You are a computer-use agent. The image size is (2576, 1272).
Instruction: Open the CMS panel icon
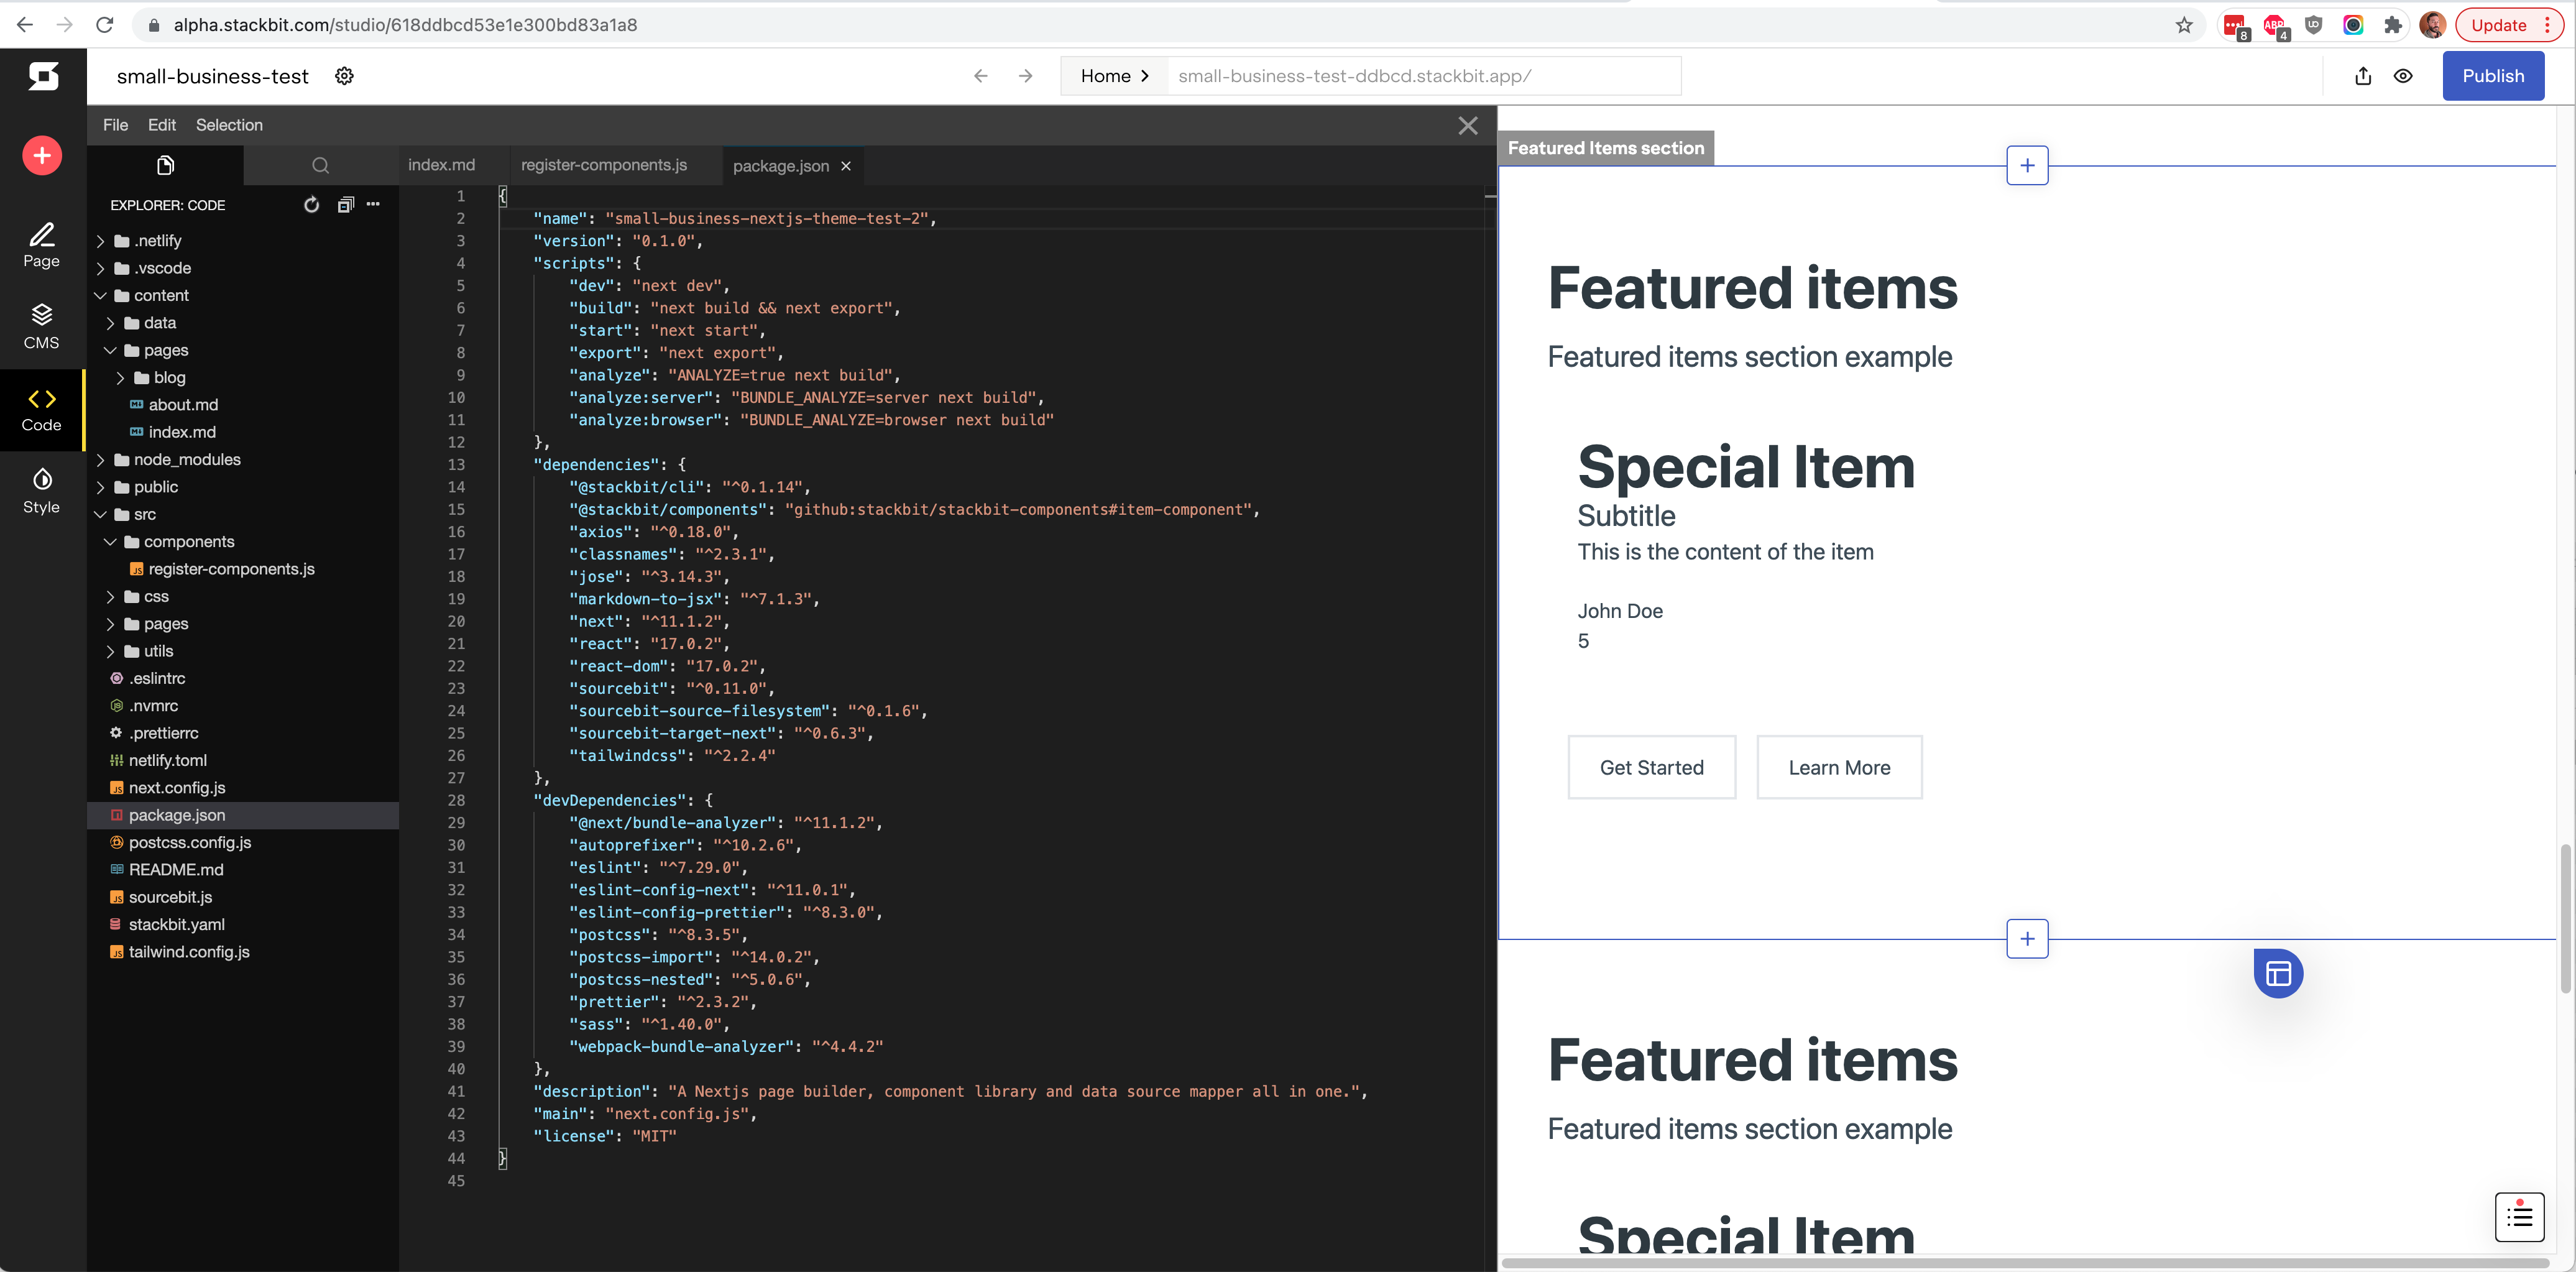[x=41, y=326]
